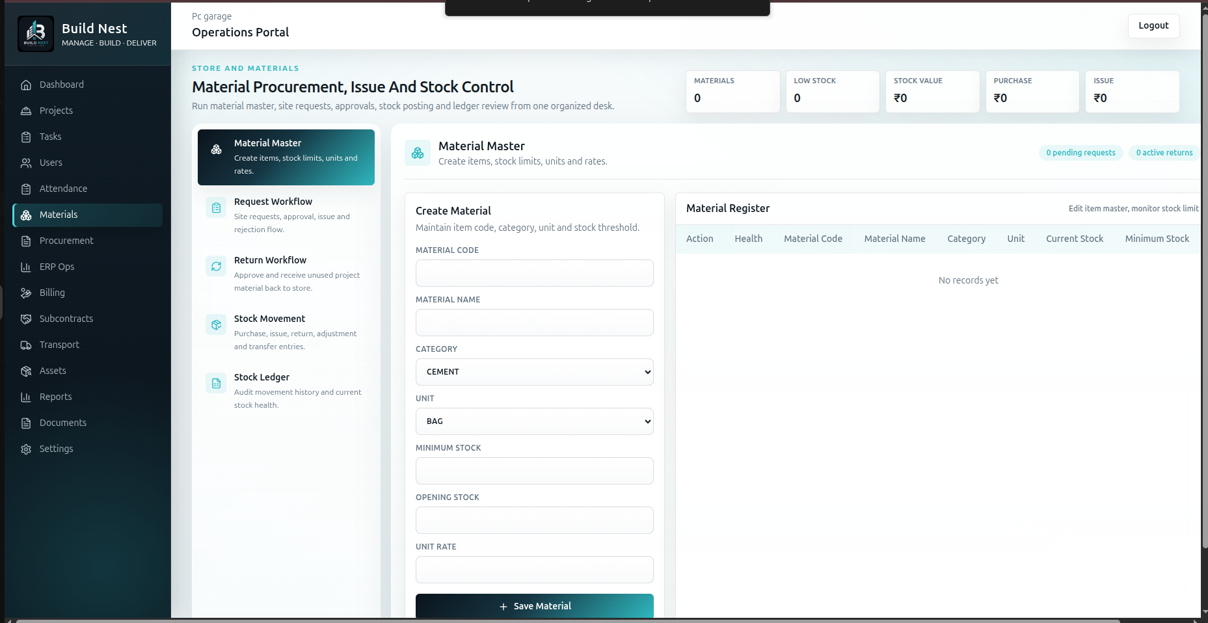1208x623 pixels.
Task: Click the Projects icon in sidebar
Action: (26, 111)
